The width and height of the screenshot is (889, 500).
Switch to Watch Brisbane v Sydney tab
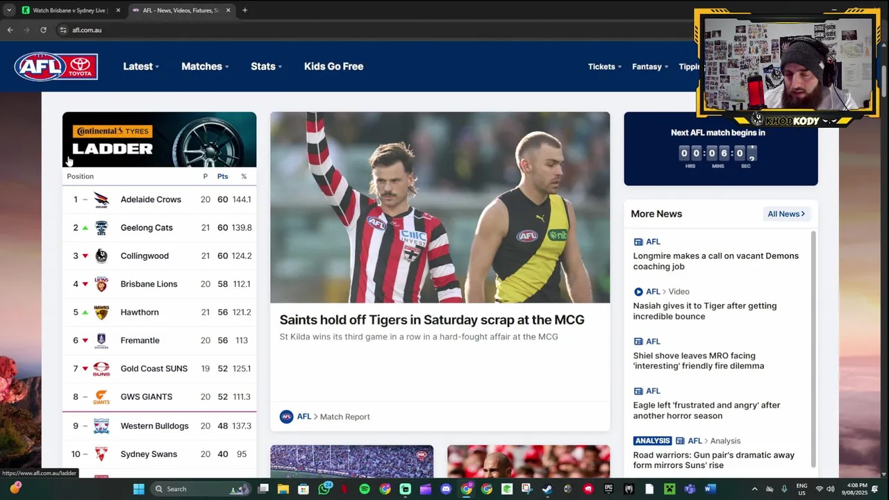pos(69,10)
